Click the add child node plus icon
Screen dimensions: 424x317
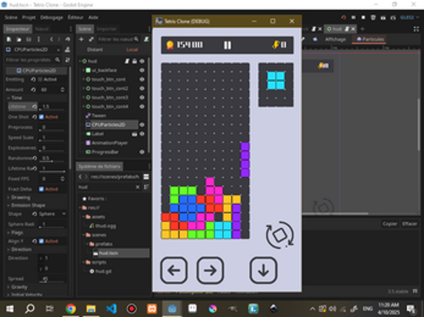coord(81,39)
